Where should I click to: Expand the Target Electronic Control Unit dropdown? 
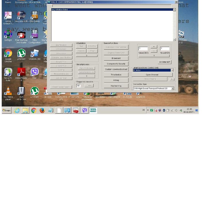[172, 70]
